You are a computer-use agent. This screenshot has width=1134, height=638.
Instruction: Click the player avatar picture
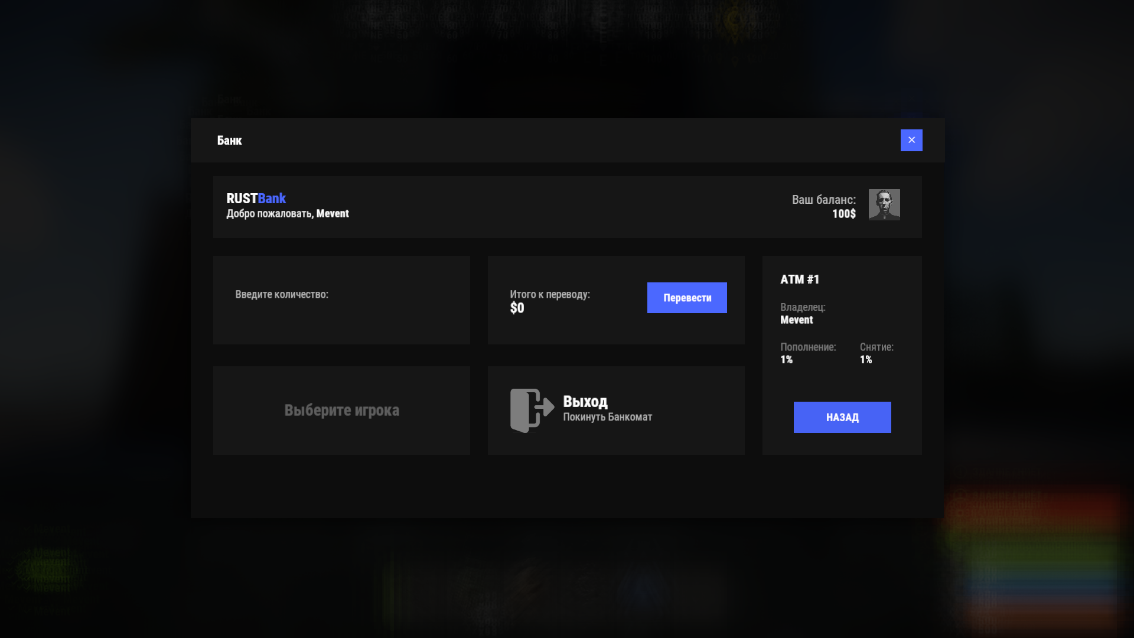pyautogui.click(x=884, y=204)
